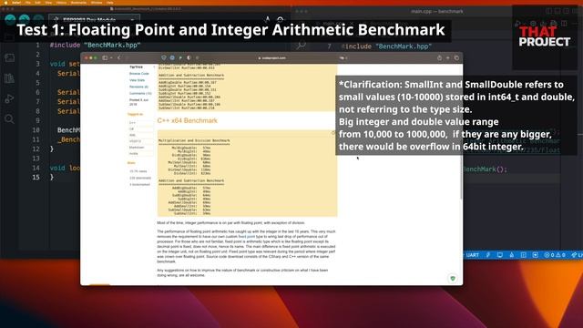This screenshot has width=583, height=328.
Task: Open Library Manager books icon in Arduino sidebar
Action: (x=10, y=78)
